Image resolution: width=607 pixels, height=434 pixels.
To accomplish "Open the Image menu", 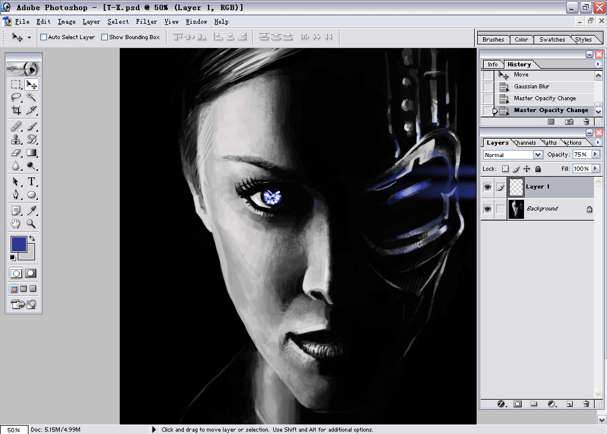I will point(66,22).
